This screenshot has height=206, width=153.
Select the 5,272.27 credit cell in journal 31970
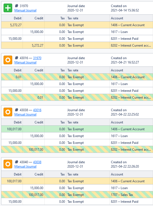(x=34, y=46)
